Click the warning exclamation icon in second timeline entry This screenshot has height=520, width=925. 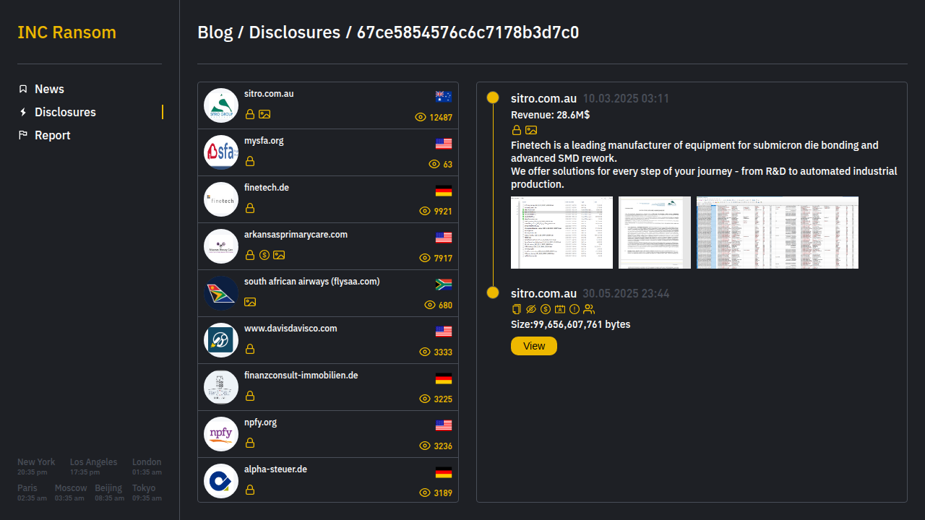point(575,309)
